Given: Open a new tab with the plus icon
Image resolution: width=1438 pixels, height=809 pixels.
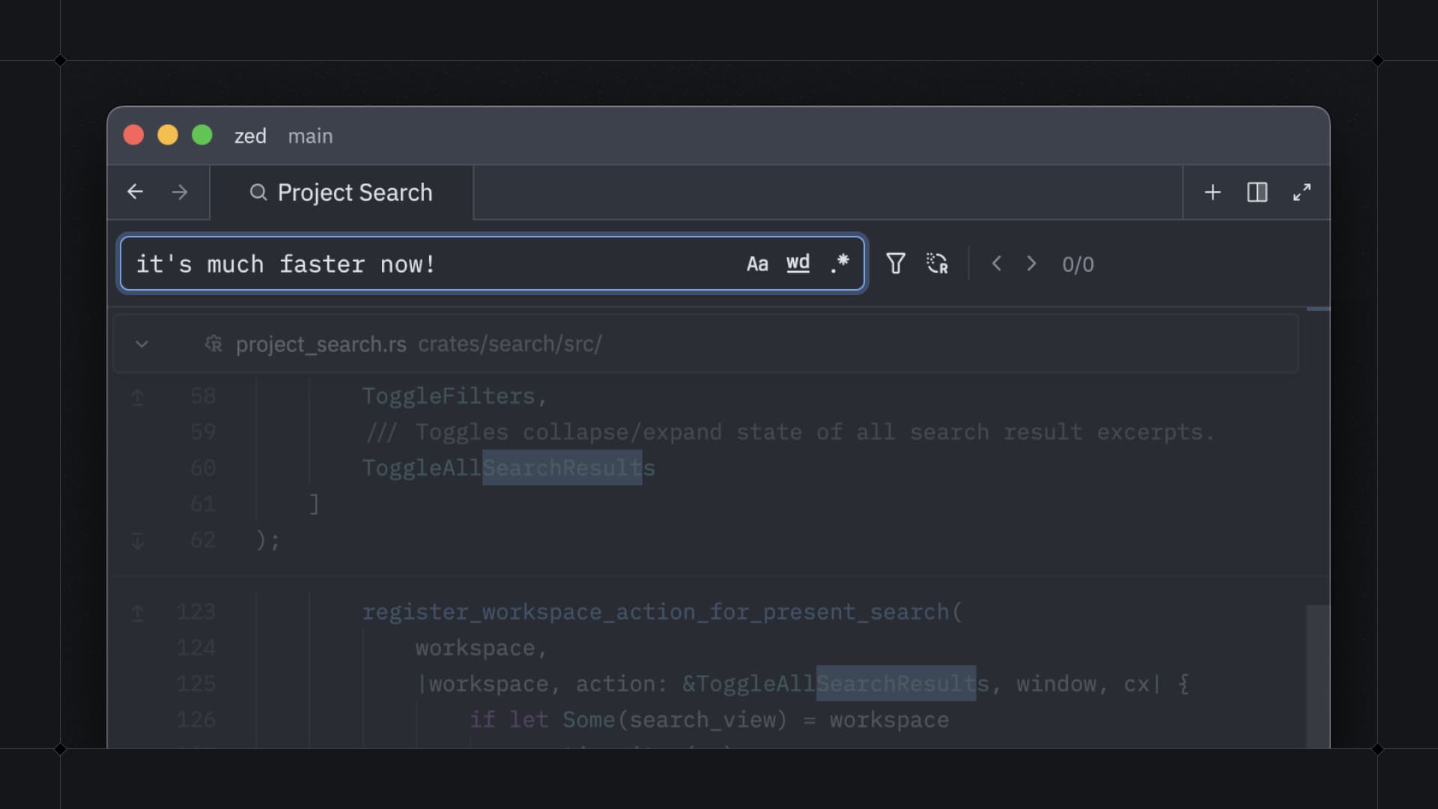Looking at the screenshot, I should 1212,192.
